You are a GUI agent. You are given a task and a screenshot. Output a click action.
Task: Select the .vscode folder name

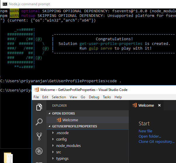pos(62,133)
